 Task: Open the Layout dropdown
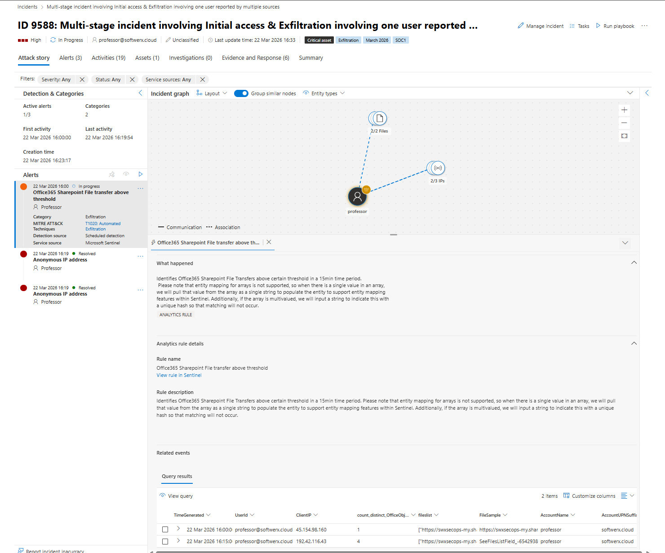(x=212, y=93)
